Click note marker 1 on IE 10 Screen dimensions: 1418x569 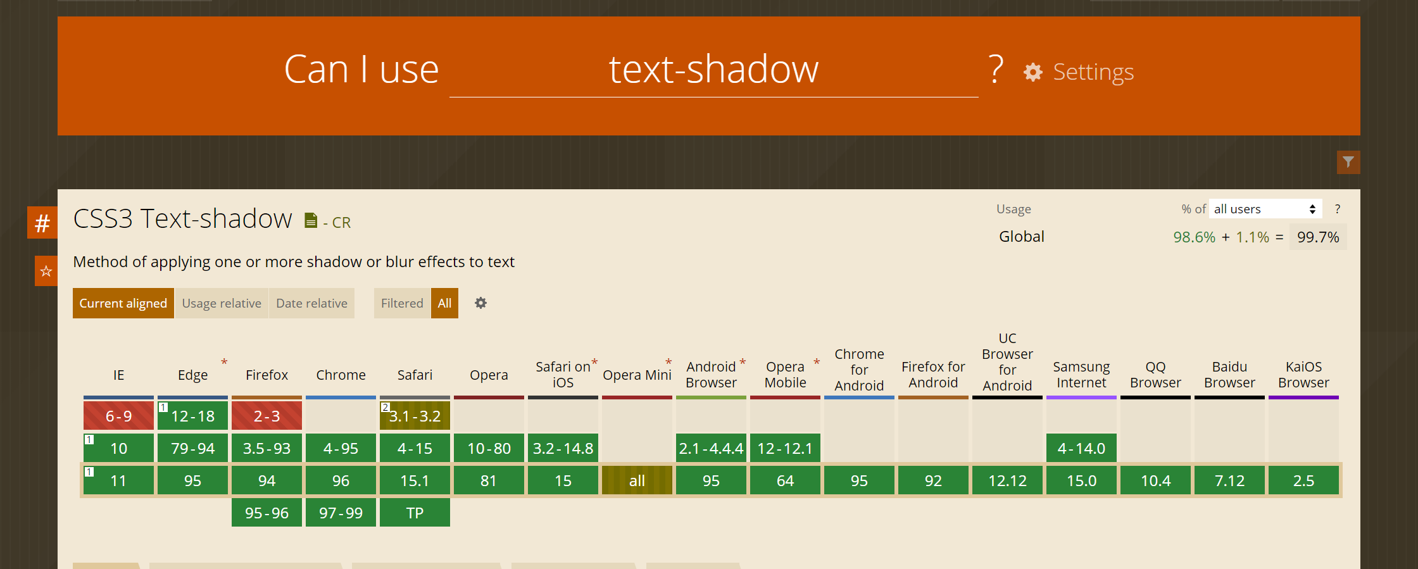(x=89, y=439)
